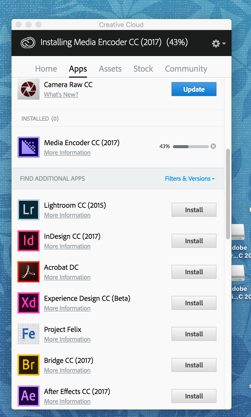
Task: Click the Creative Cloud window title
Action: point(121,25)
